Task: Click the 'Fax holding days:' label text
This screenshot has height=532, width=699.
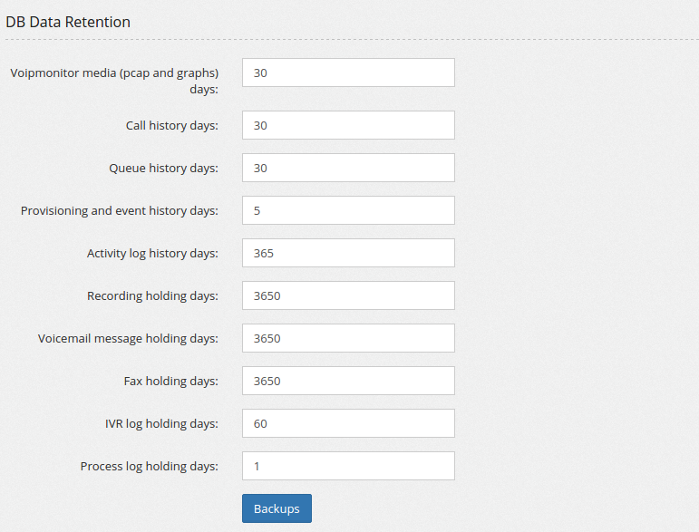Action: click(171, 382)
